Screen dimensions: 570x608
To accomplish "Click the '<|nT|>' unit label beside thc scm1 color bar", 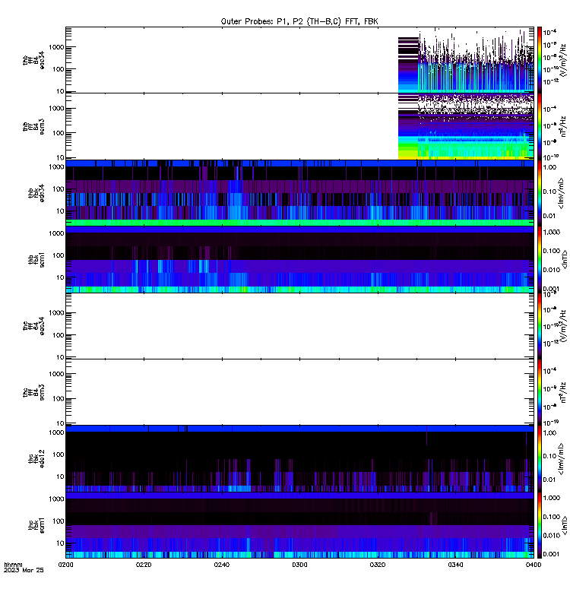I will point(564,525).
